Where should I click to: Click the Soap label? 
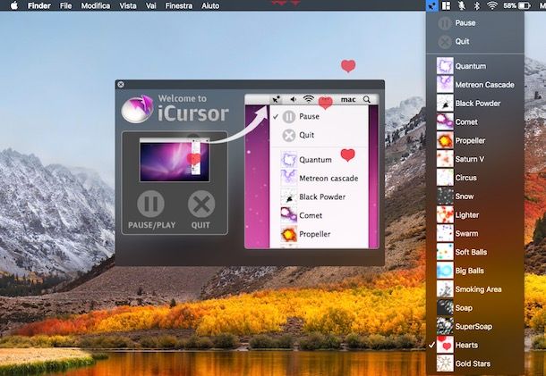(464, 308)
